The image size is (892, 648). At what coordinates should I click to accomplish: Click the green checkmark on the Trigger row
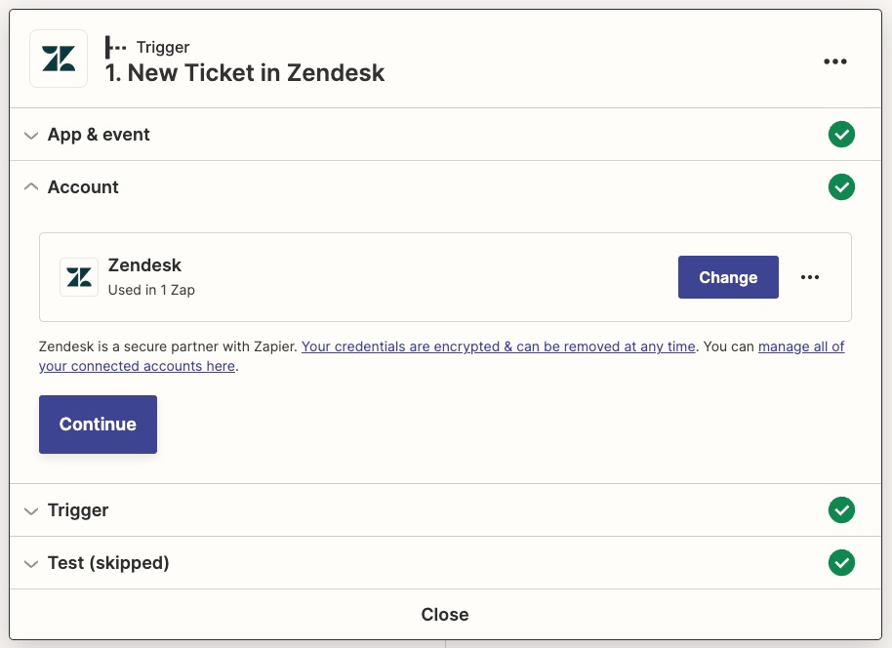[841, 510]
